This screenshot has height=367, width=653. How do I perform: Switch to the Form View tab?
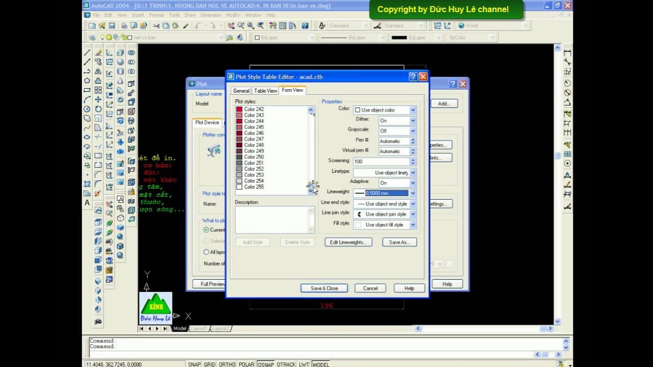[x=292, y=90]
